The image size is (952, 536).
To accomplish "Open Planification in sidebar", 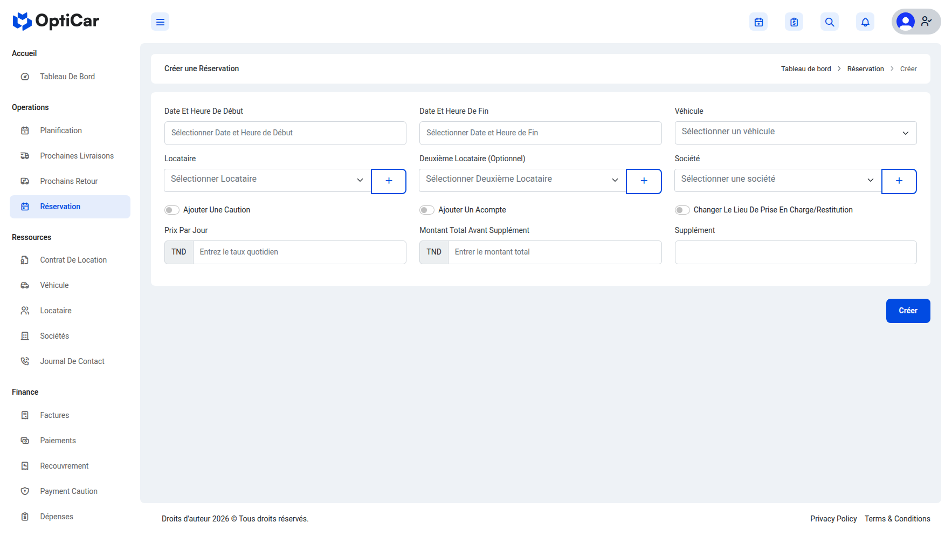I will [x=70, y=130].
